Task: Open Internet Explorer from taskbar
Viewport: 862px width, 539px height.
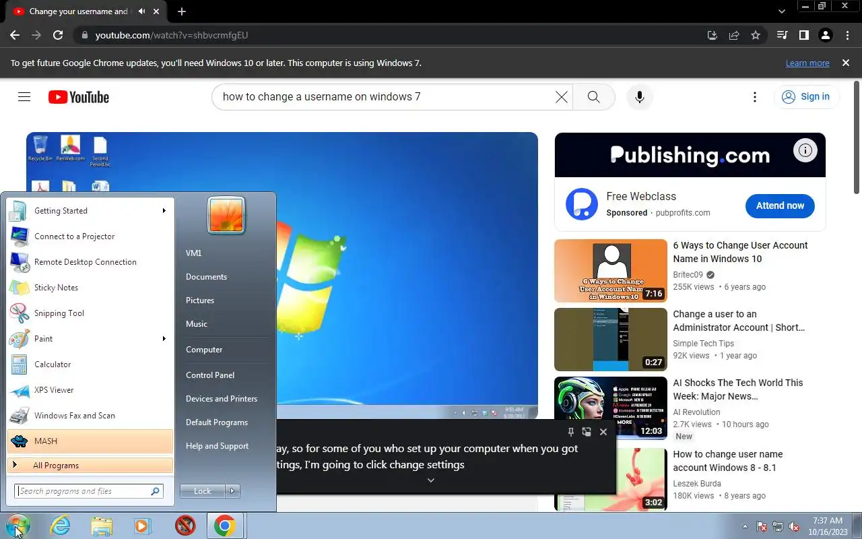Action: point(61,526)
